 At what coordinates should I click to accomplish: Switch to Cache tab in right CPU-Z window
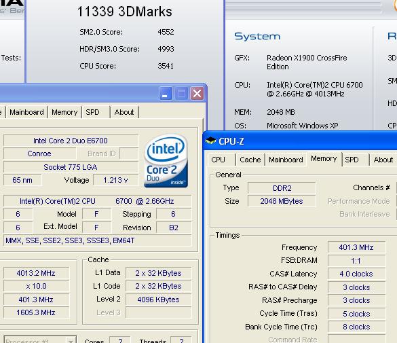point(250,160)
